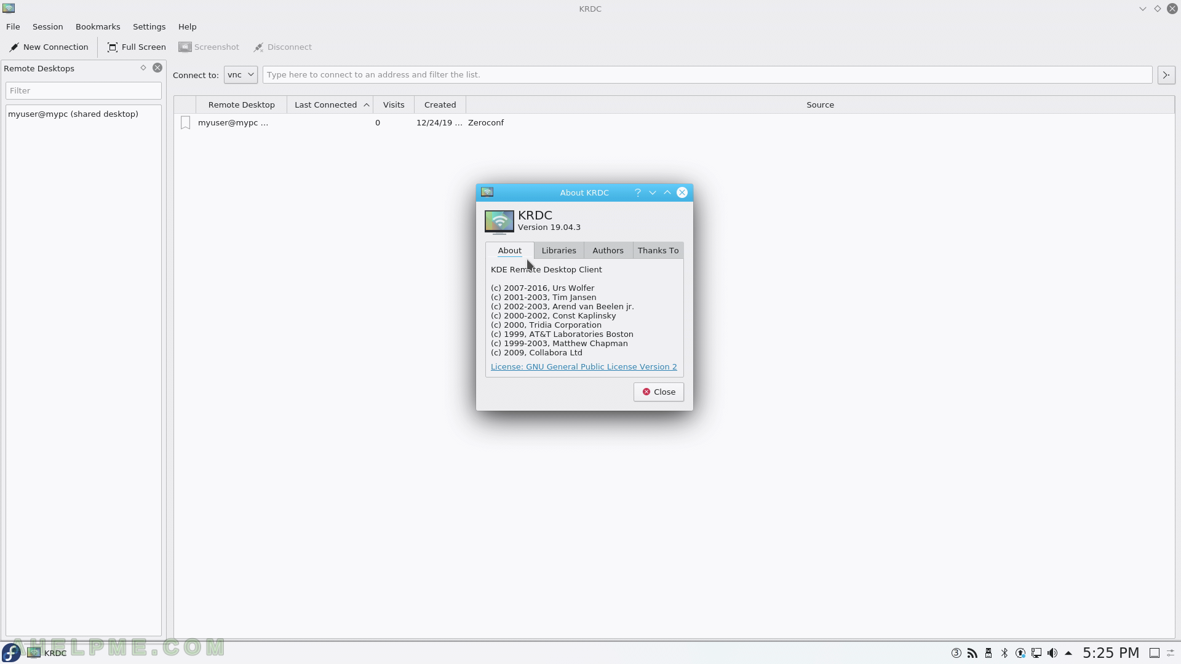The width and height of the screenshot is (1181, 664).
Task: Open the Help menu
Action: point(188,27)
